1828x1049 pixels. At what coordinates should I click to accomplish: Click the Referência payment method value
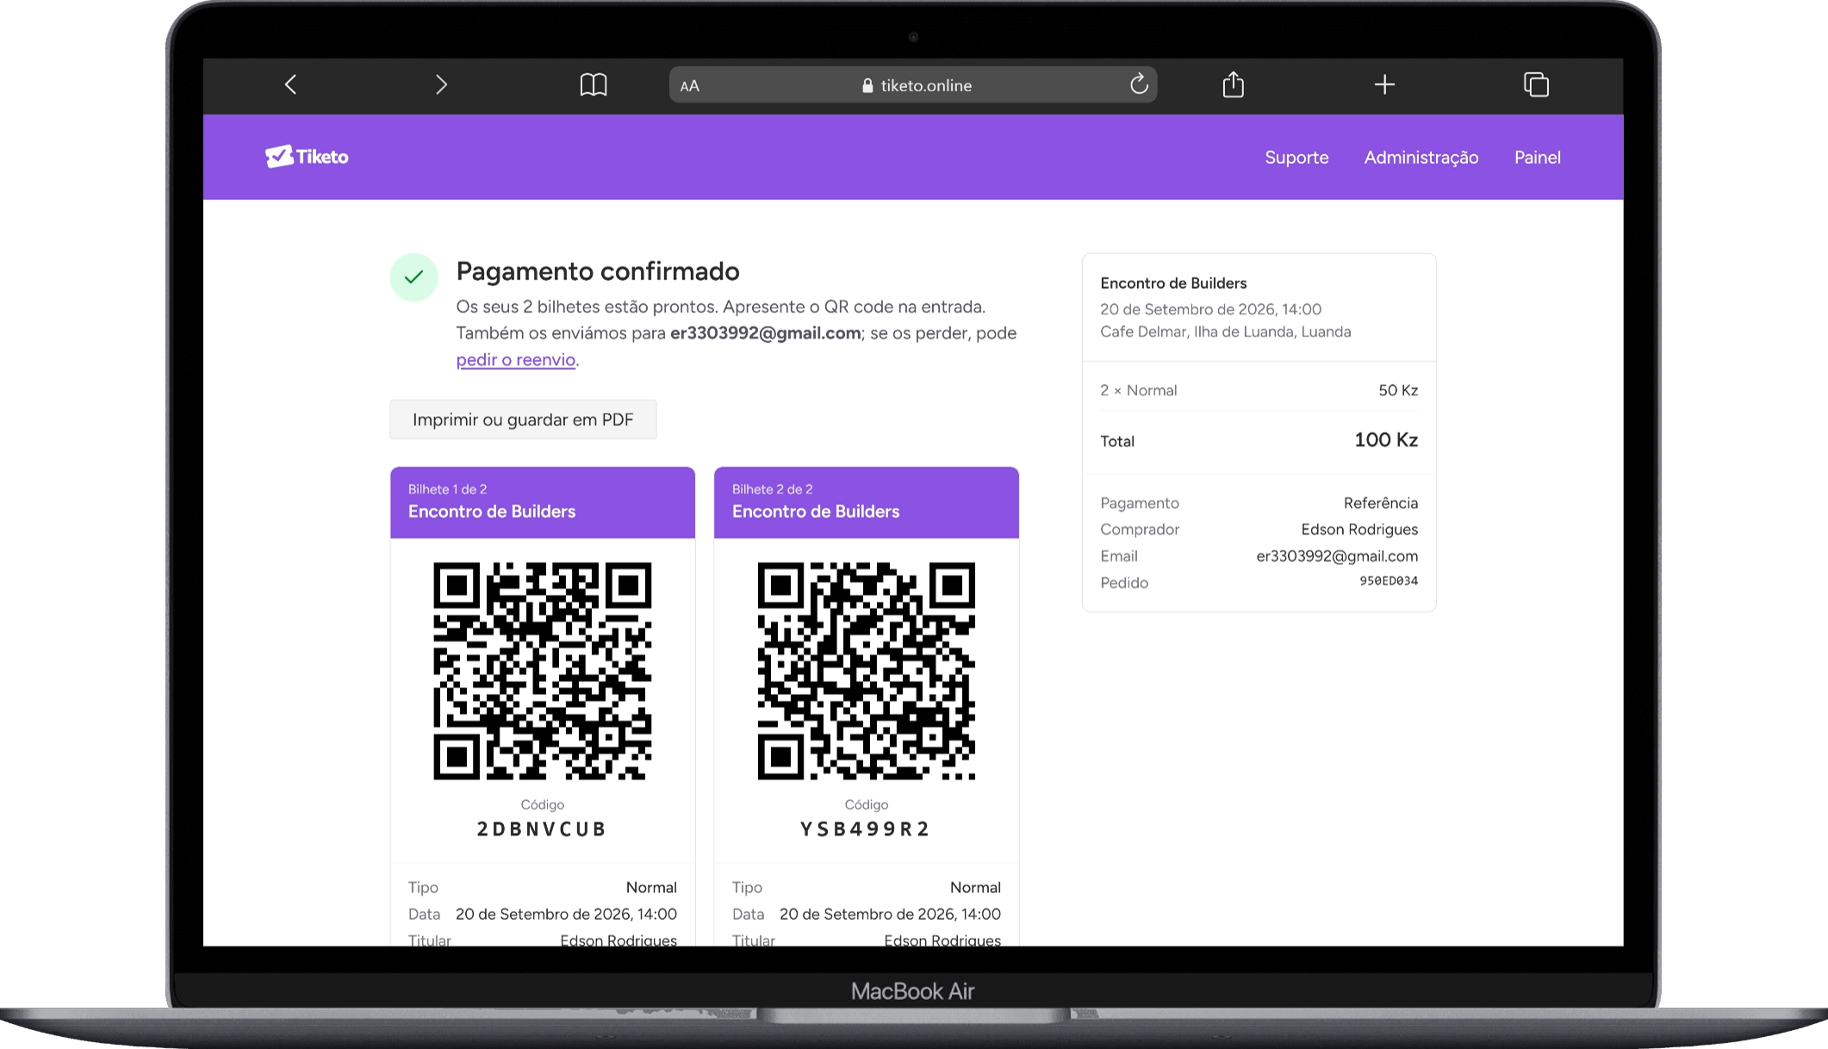click(x=1381, y=503)
